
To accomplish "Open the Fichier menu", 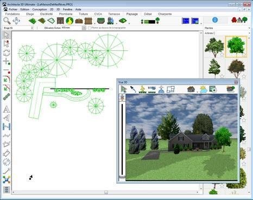I will click(x=13, y=9).
